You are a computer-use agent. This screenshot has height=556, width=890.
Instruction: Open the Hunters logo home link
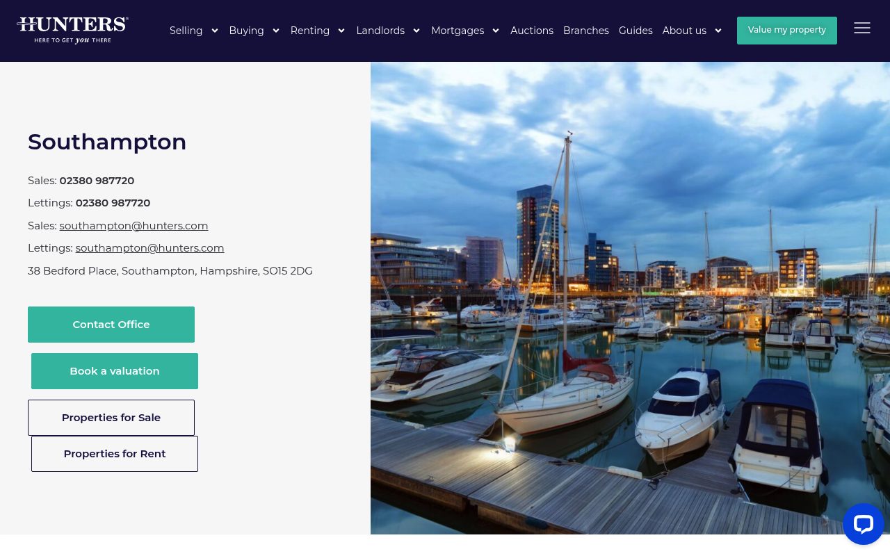tap(73, 31)
